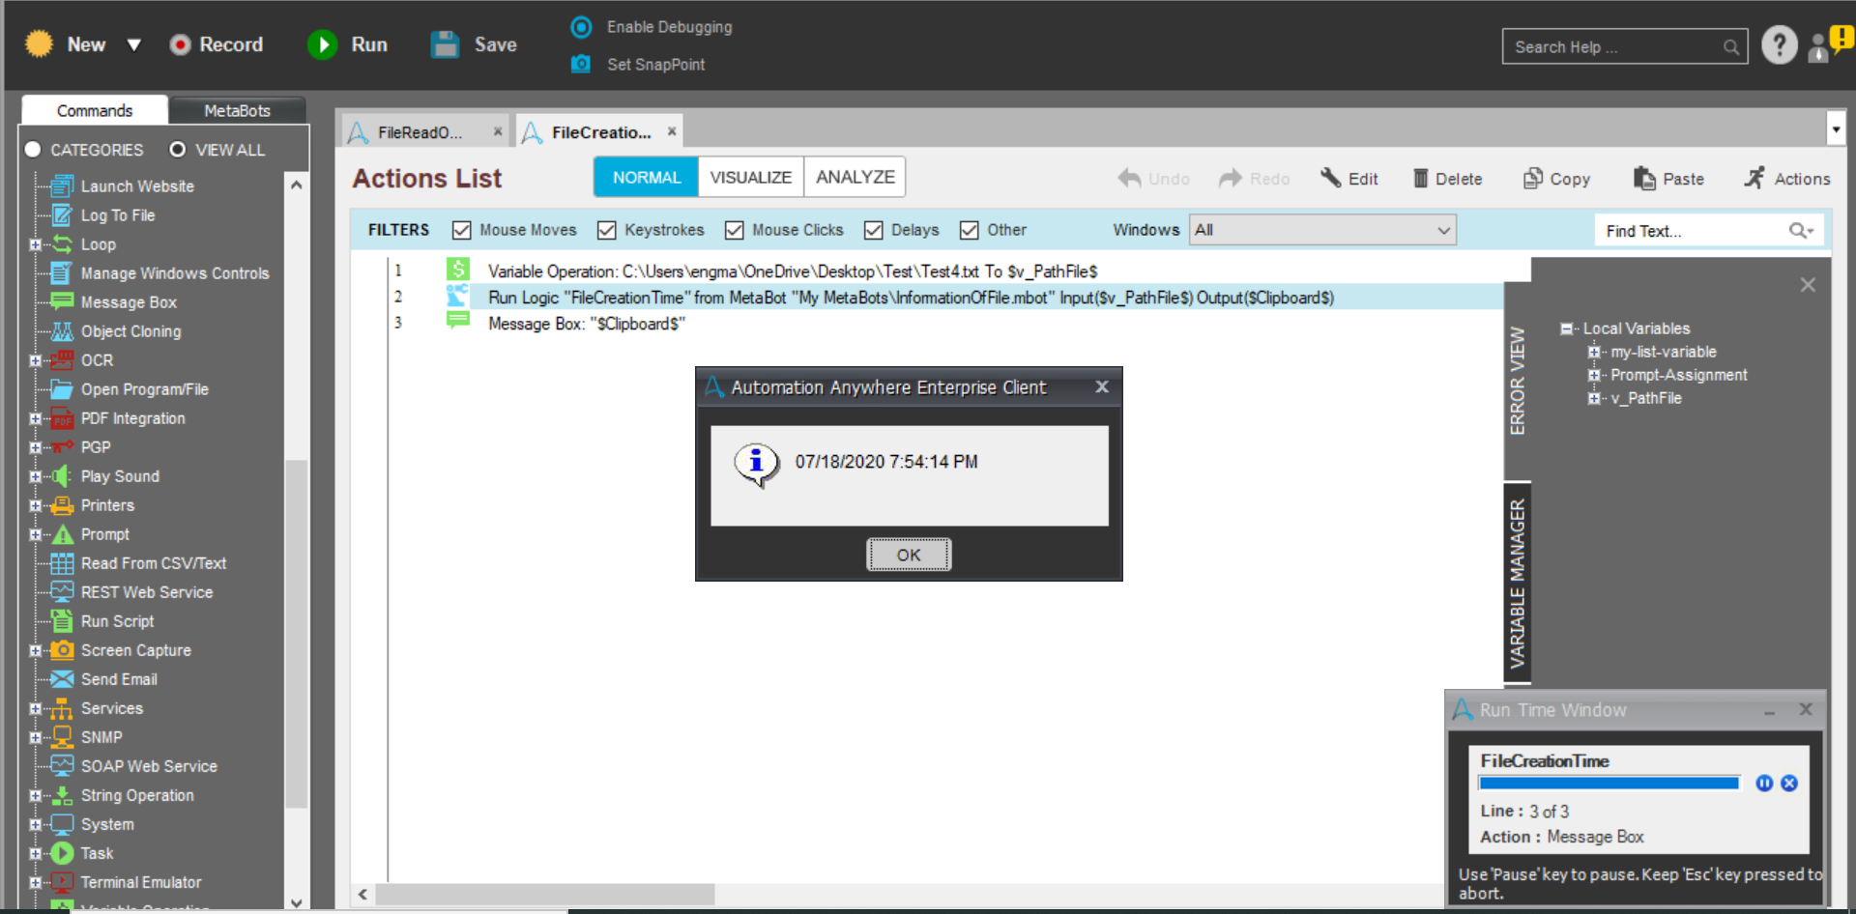Click the Copy icon
The height and width of the screenshot is (914, 1856).
pos(1533,178)
